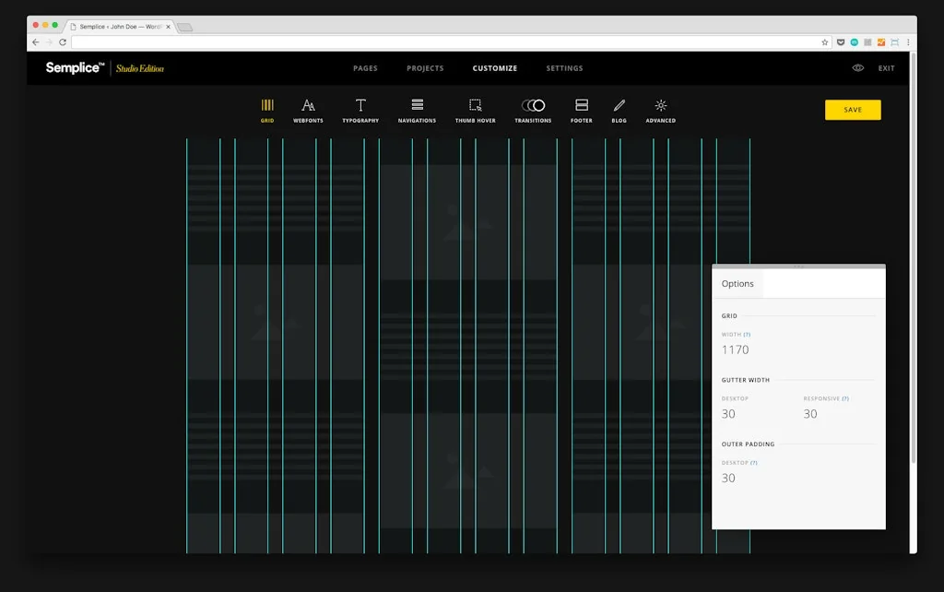The image size is (944, 592).
Task: Open the Navigations settings icon
Action: 417,104
